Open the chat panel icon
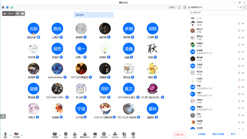 [95, 135]
